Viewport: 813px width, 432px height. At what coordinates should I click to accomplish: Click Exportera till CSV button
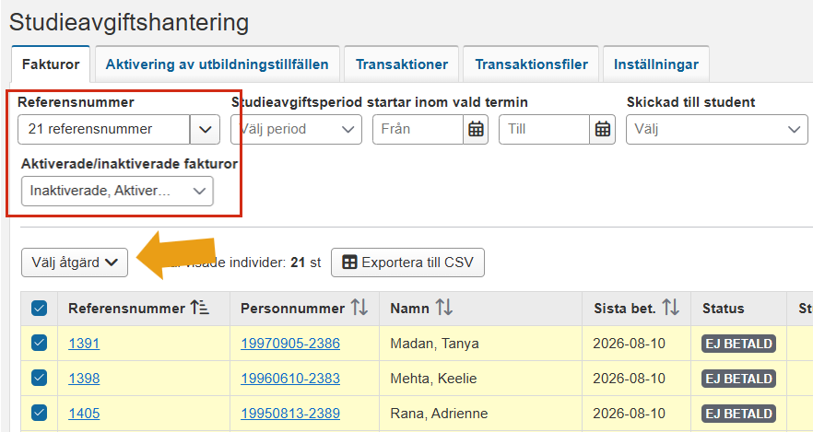407,263
